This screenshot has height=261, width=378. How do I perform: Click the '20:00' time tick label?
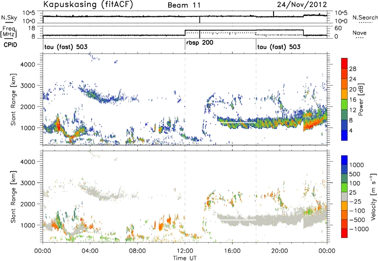click(x=280, y=251)
